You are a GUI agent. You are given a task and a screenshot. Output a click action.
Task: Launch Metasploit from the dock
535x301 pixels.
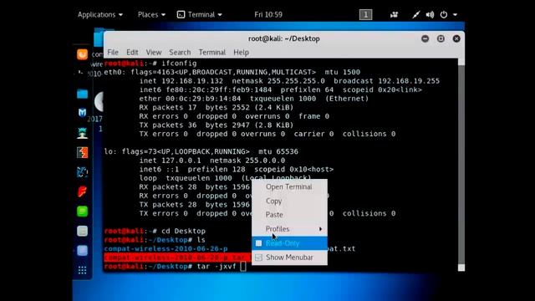pos(82,113)
